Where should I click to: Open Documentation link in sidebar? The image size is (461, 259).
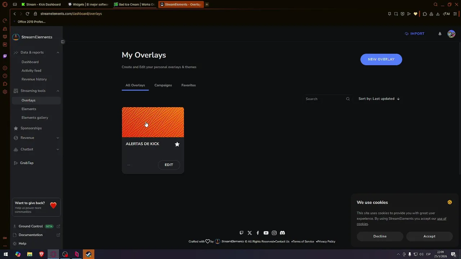click(x=36, y=235)
